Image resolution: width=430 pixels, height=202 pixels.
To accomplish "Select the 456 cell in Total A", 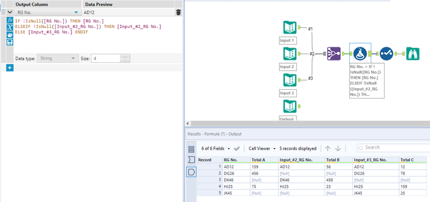I will coord(264,173).
